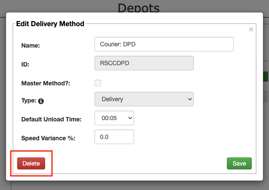
Task: Click the Master Method?: label
Action: (46, 83)
